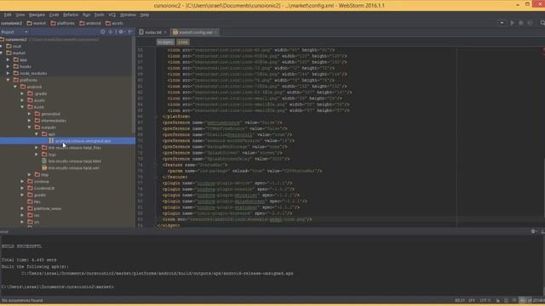Open the Edit menu
545x306 pixels.
[x=8, y=15]
